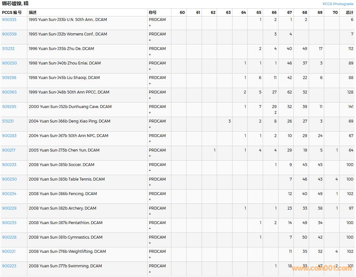Open the 900250 Zhou Enlai entry link
Image resolution: width=356 pixels, height=277 pixels.
9,63
